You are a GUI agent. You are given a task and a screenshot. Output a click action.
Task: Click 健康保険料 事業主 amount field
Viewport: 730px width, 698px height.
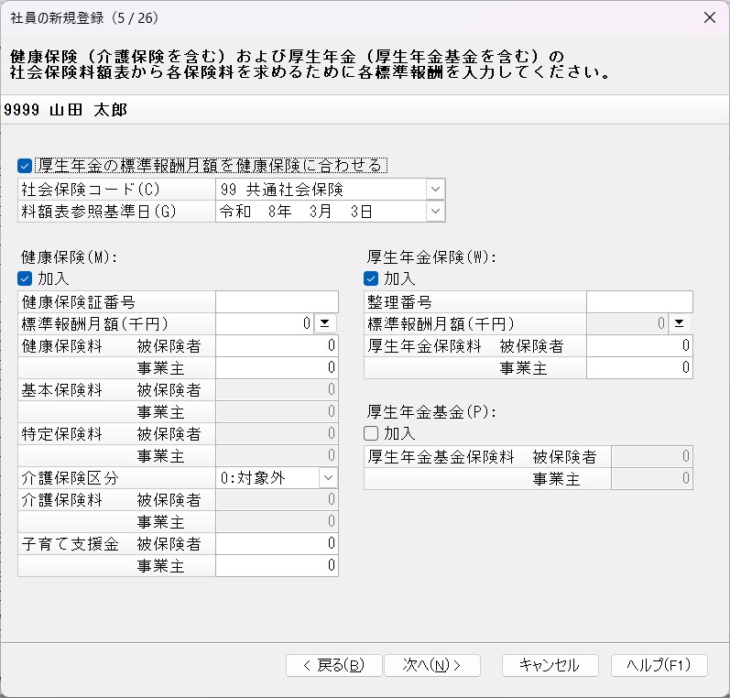277,368
